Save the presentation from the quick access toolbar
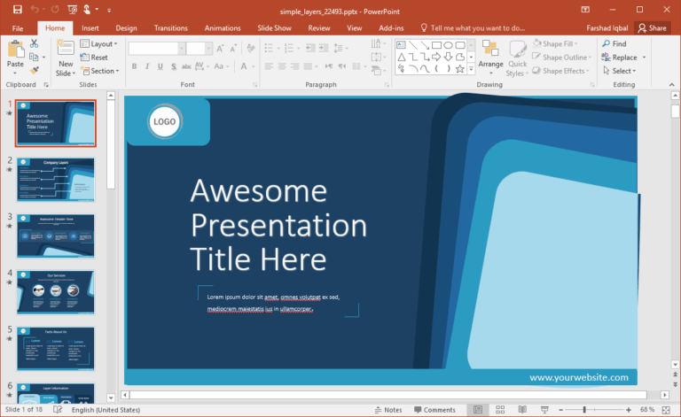The width and height of the screenshot is (681, 417). 17,9
